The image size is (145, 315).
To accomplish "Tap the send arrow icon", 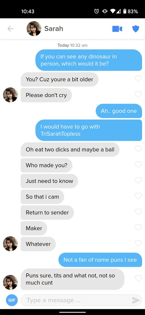I will [x=136, y=300].
